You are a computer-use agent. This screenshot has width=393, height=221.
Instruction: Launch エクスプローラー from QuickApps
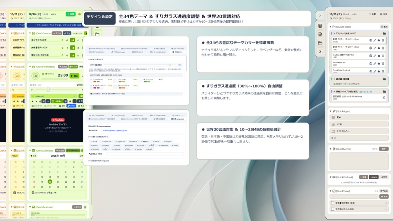[x=359, y=131]
